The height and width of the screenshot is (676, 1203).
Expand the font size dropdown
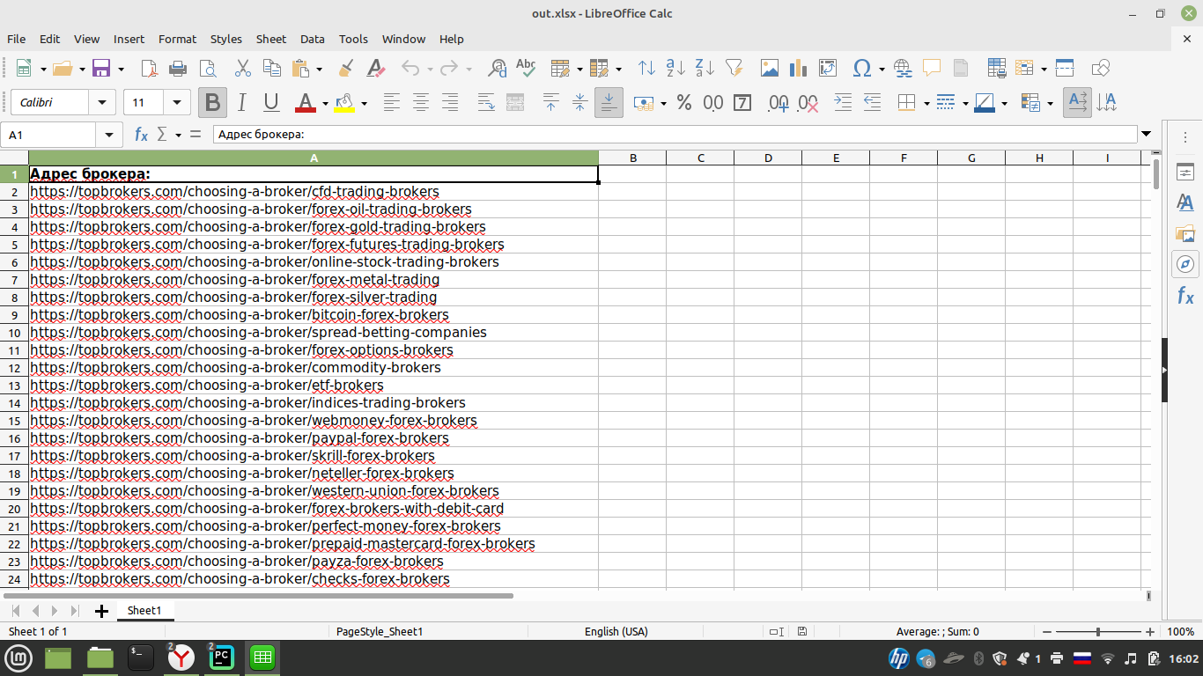178,103
